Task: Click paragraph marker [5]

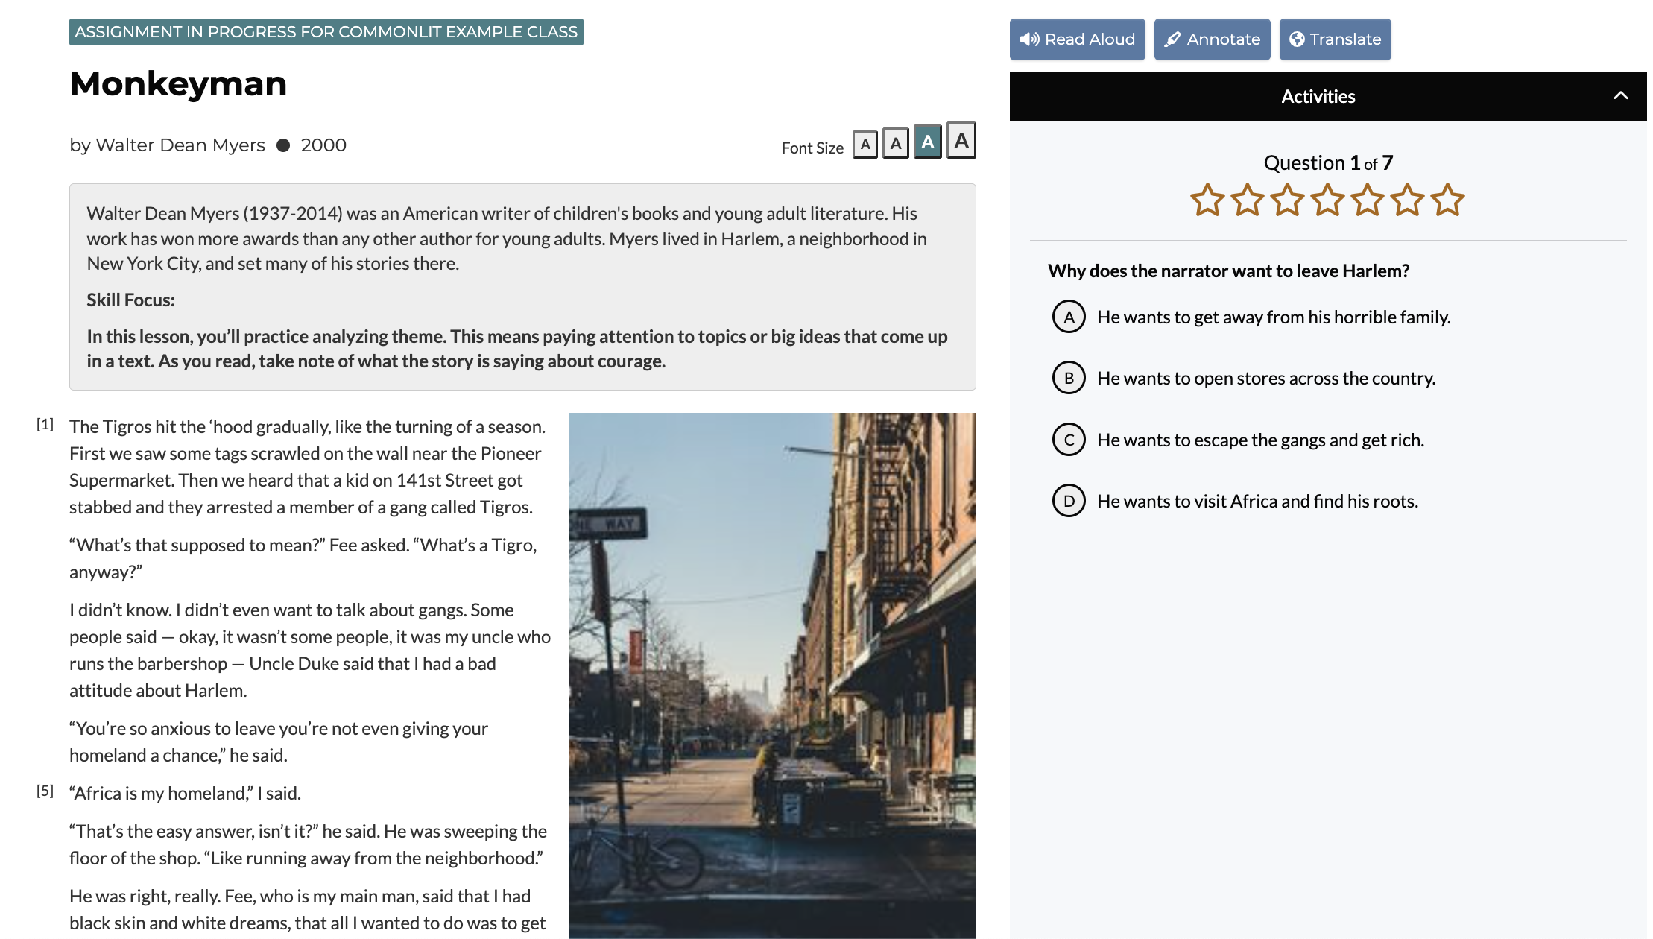Action: pyautogui.click(x=45, y=791)
